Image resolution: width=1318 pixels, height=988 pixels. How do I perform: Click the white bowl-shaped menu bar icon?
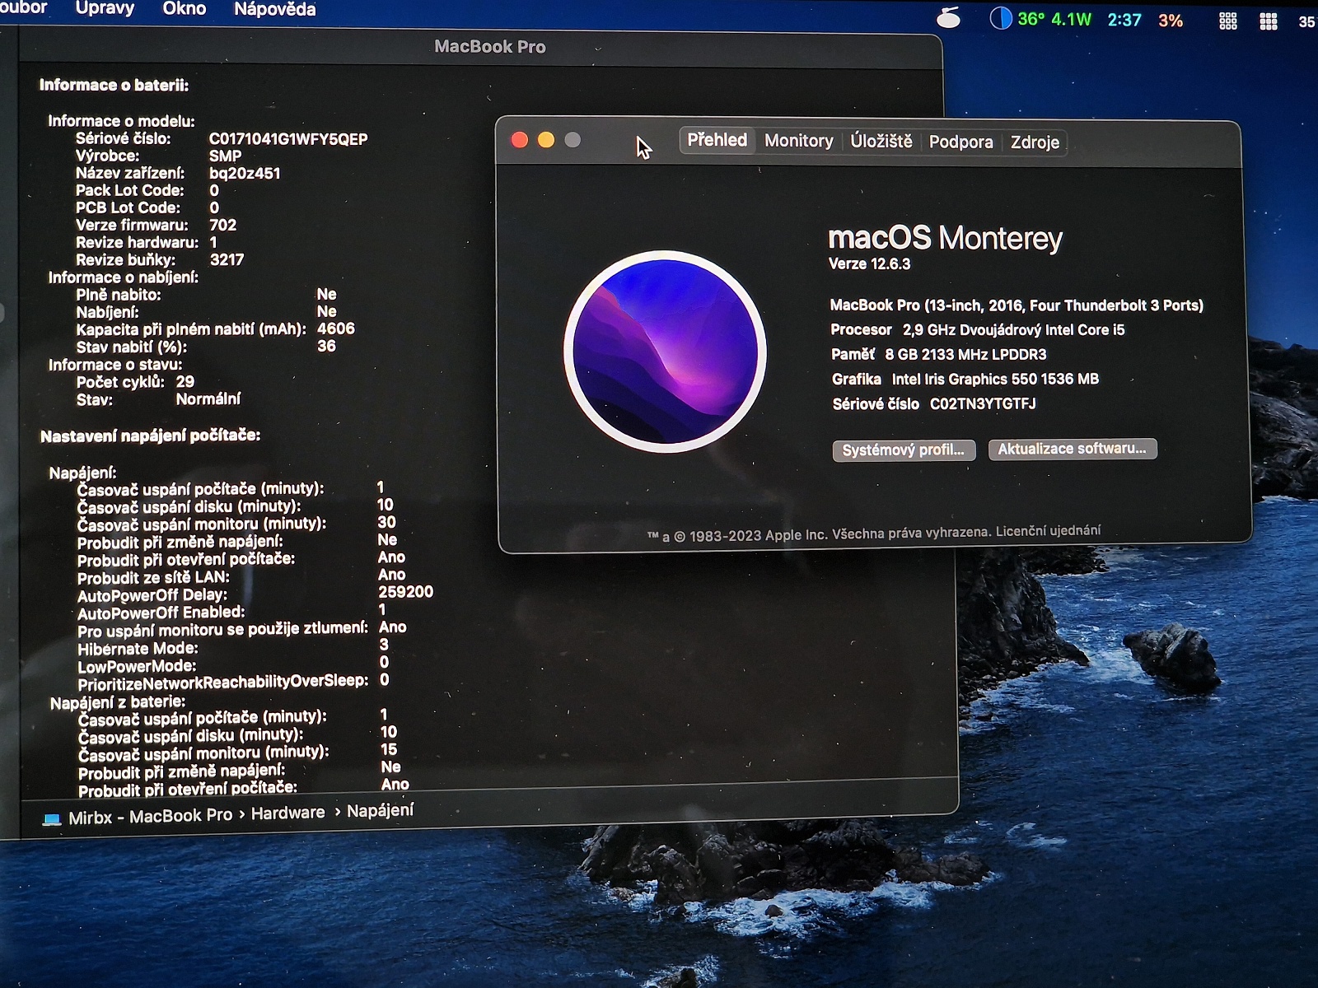coord(949,18)
